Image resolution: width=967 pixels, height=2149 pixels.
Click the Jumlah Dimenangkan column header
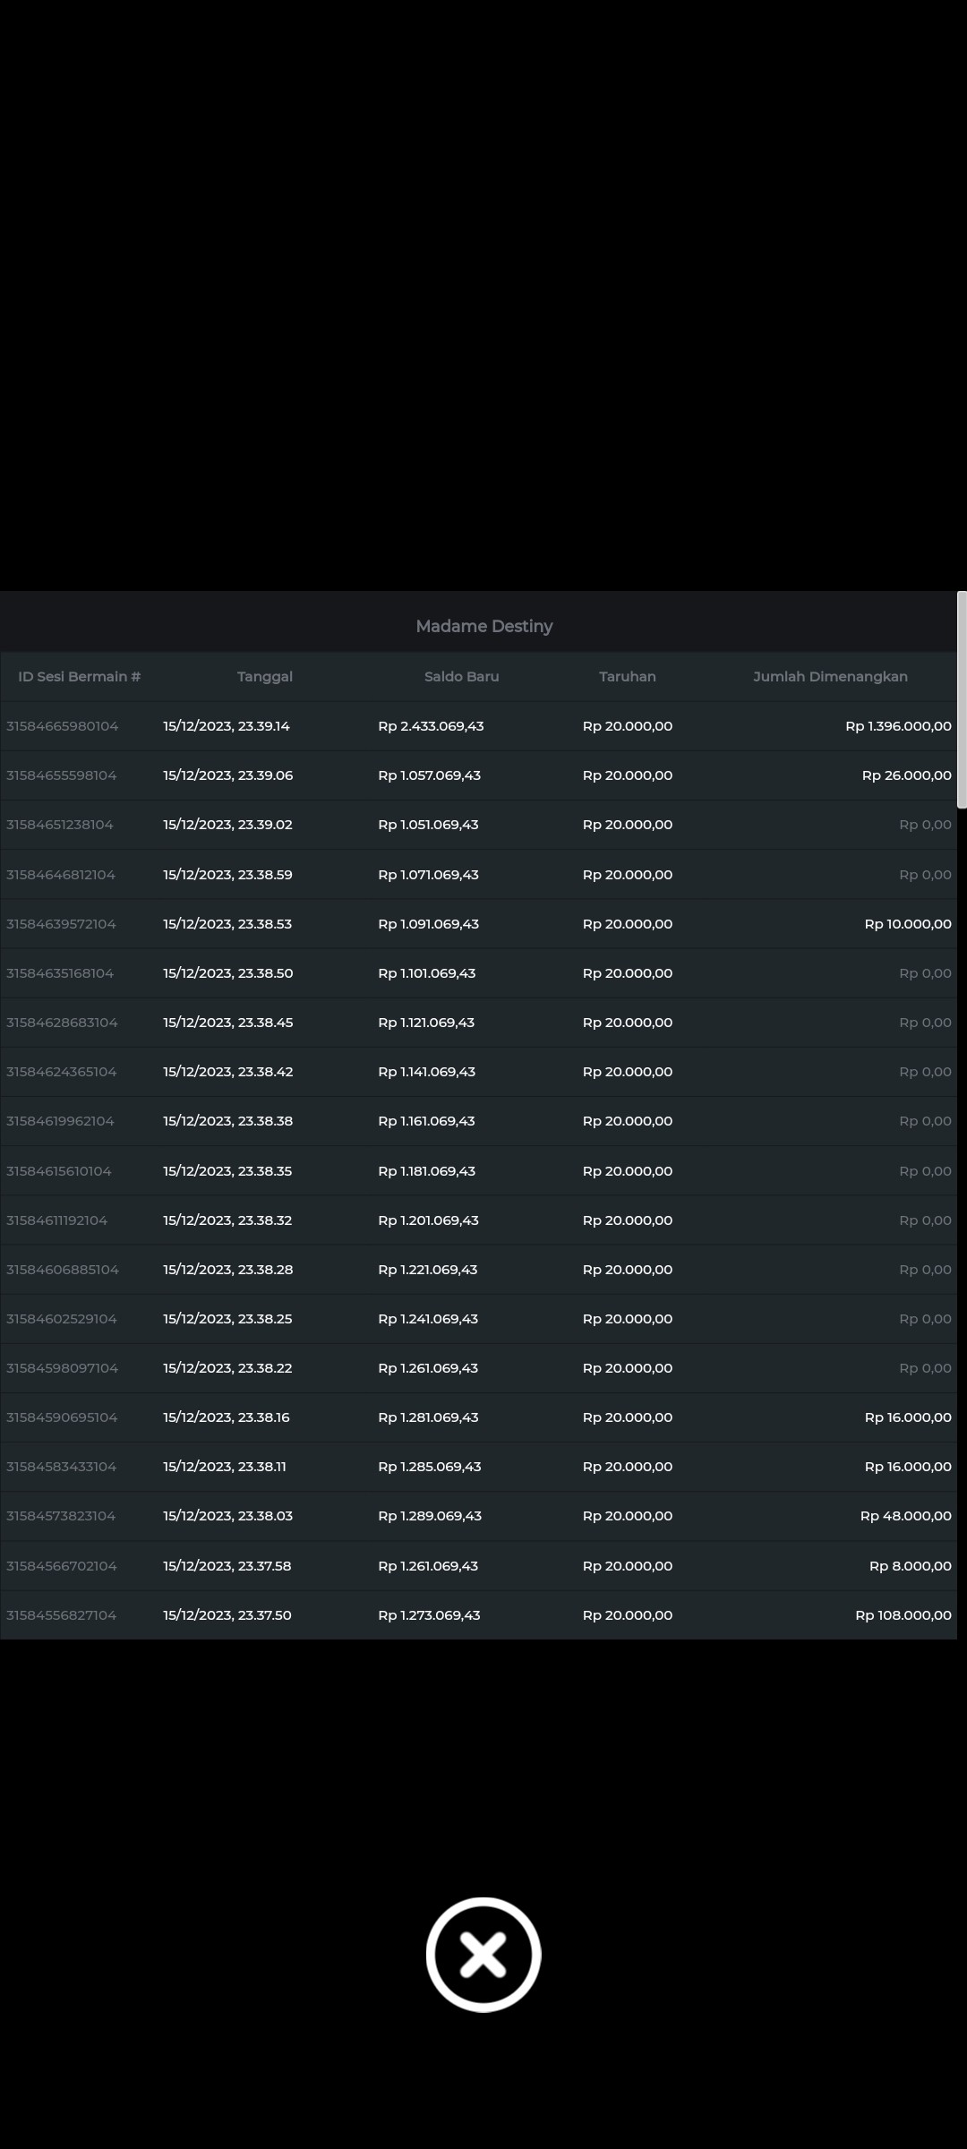click(x=830, y=676)
